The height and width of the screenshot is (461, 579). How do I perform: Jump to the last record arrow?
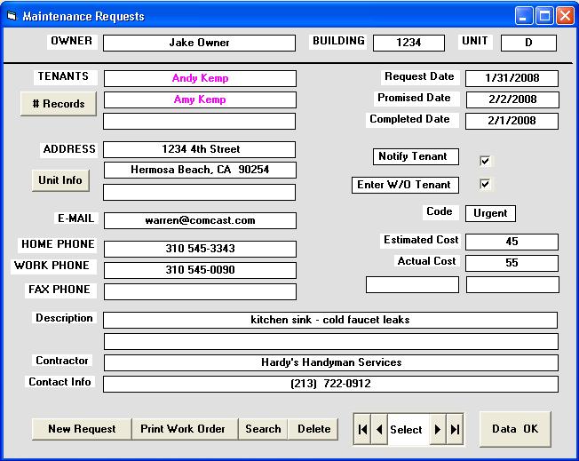pyautogui.click(x=455, y=429)
